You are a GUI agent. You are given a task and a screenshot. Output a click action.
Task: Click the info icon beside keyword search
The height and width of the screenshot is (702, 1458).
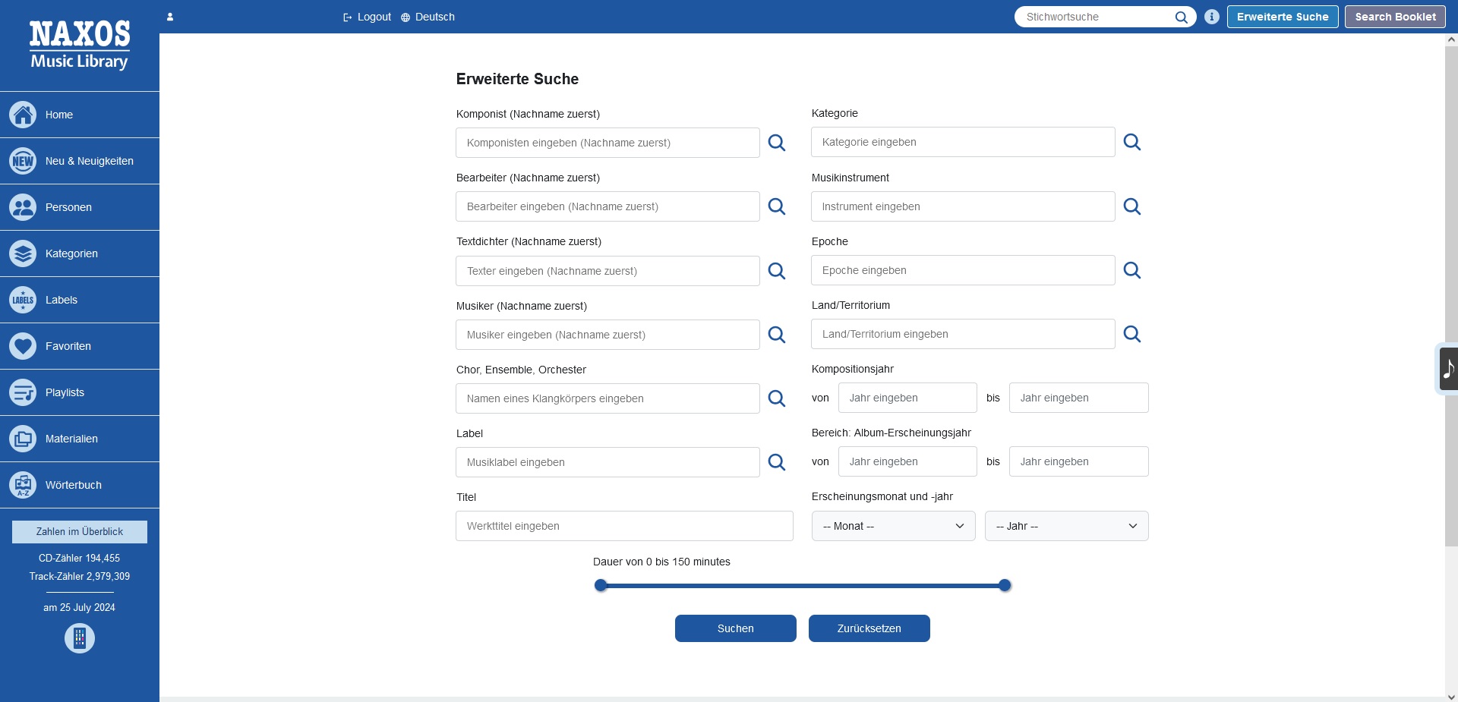1212,17
